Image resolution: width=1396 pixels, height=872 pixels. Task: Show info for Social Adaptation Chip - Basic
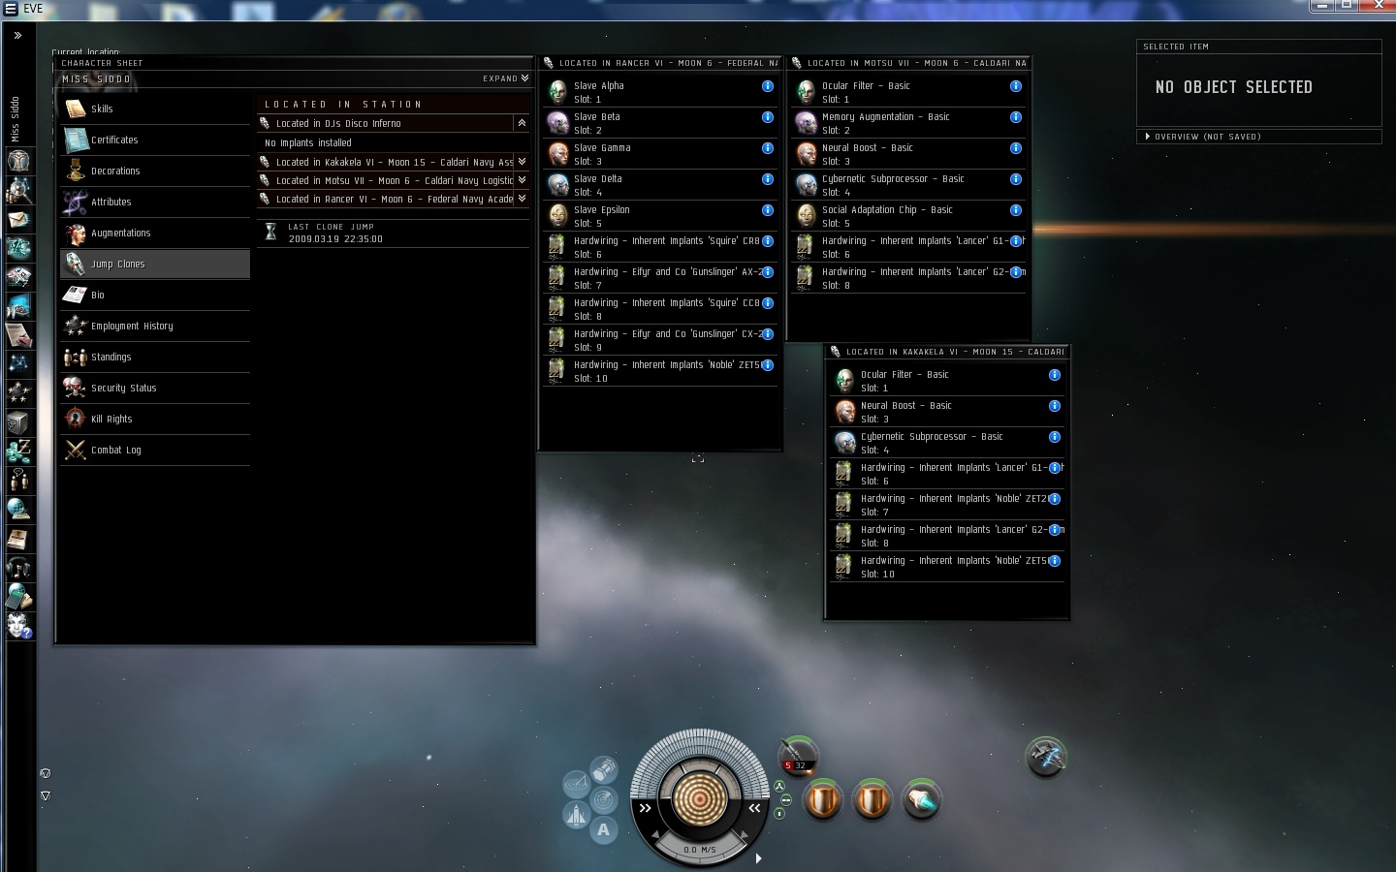click(1016, 210)
